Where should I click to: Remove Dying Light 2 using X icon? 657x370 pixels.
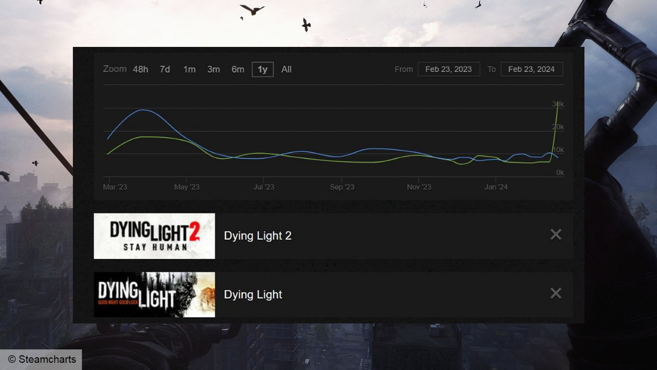coord(555,235)
